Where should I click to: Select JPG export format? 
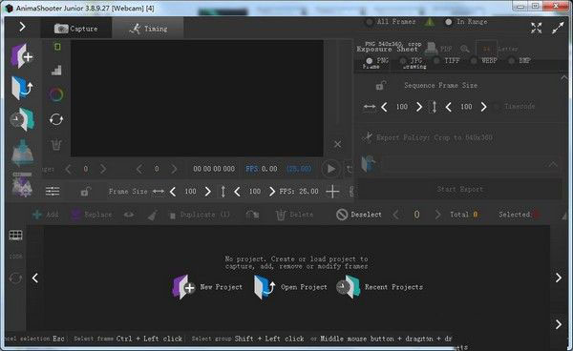click(403, 61)
